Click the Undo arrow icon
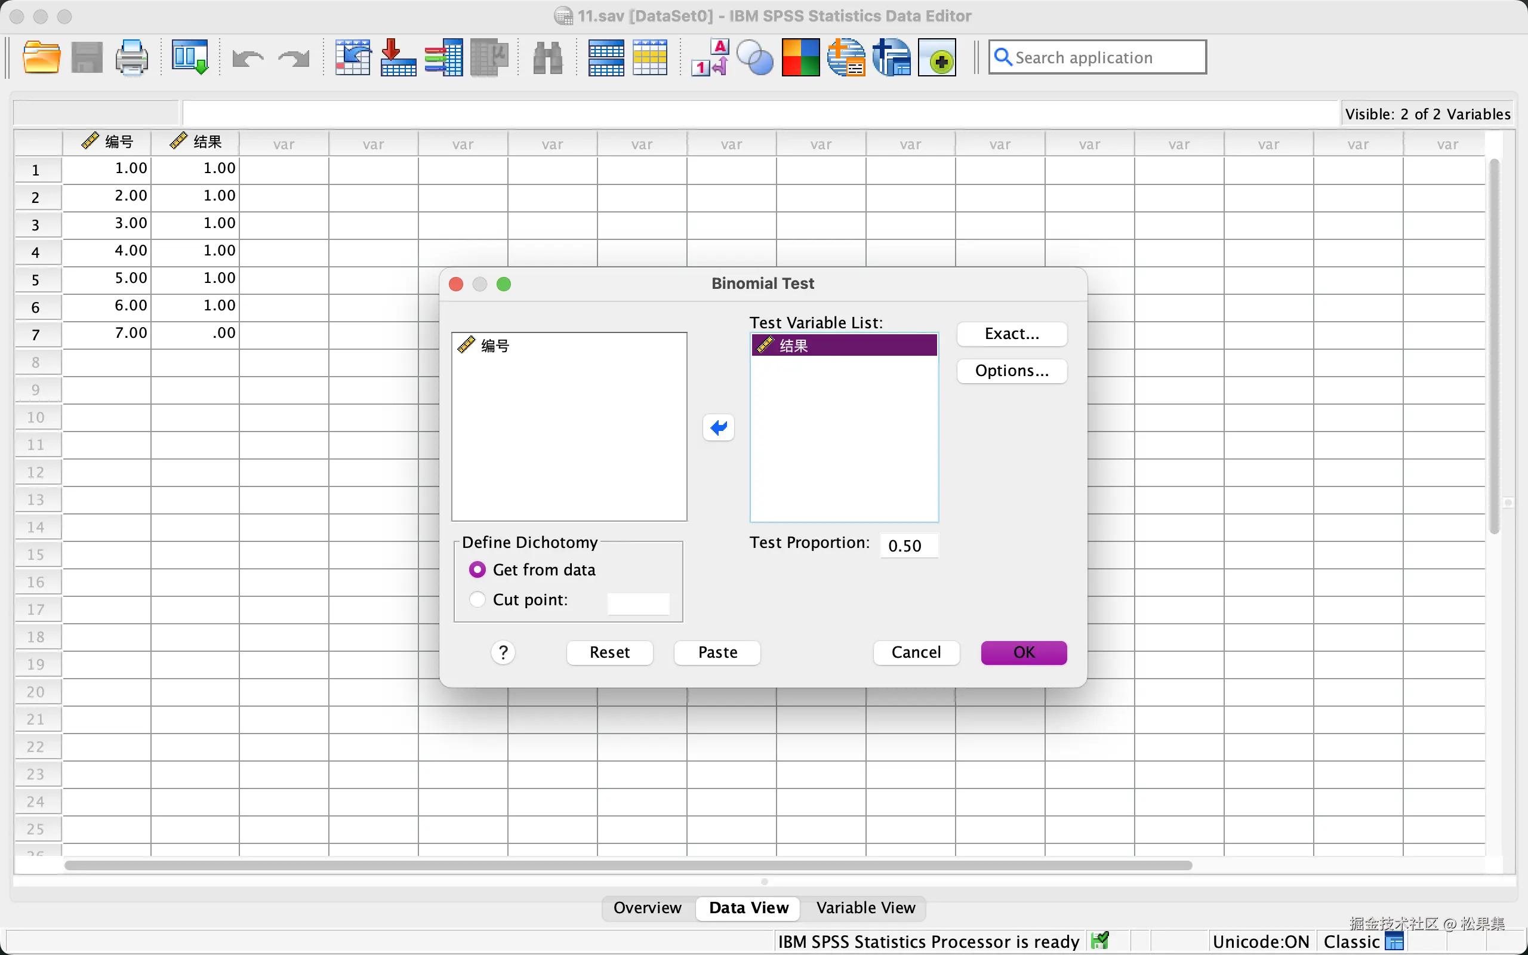 click(x=247, y=58)
